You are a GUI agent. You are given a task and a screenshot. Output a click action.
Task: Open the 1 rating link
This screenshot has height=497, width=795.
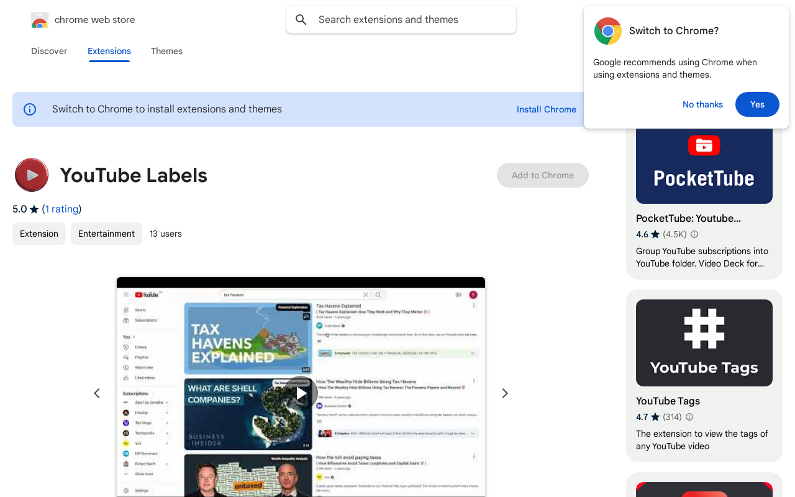(x=61, y=209)
